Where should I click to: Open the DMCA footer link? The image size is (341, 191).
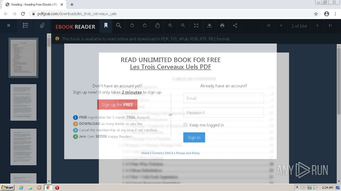pos(169,153)
